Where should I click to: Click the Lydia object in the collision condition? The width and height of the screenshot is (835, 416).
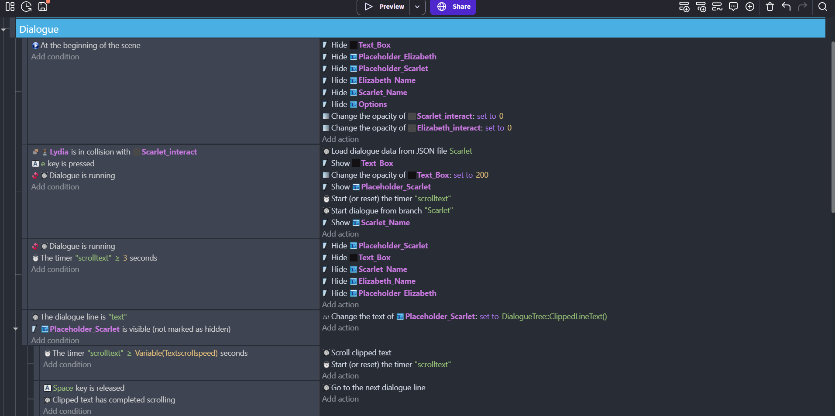tap(59, 152)
